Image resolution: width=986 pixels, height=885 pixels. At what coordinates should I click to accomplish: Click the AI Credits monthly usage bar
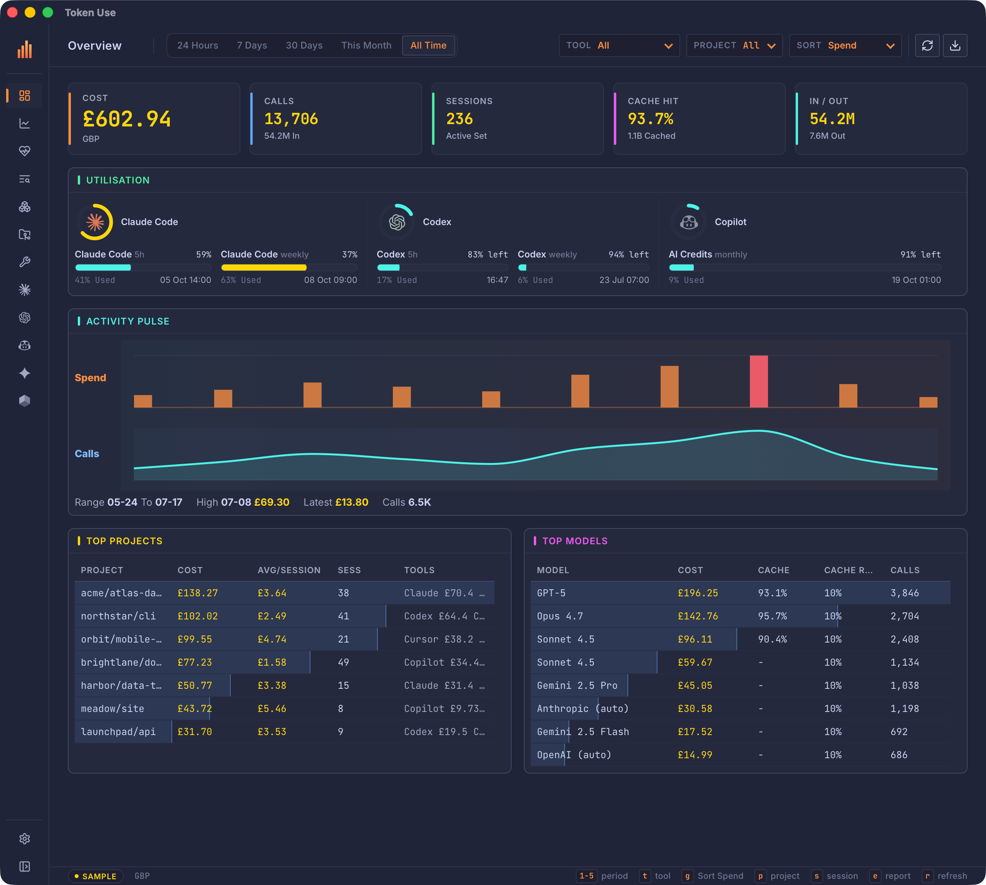805,268
